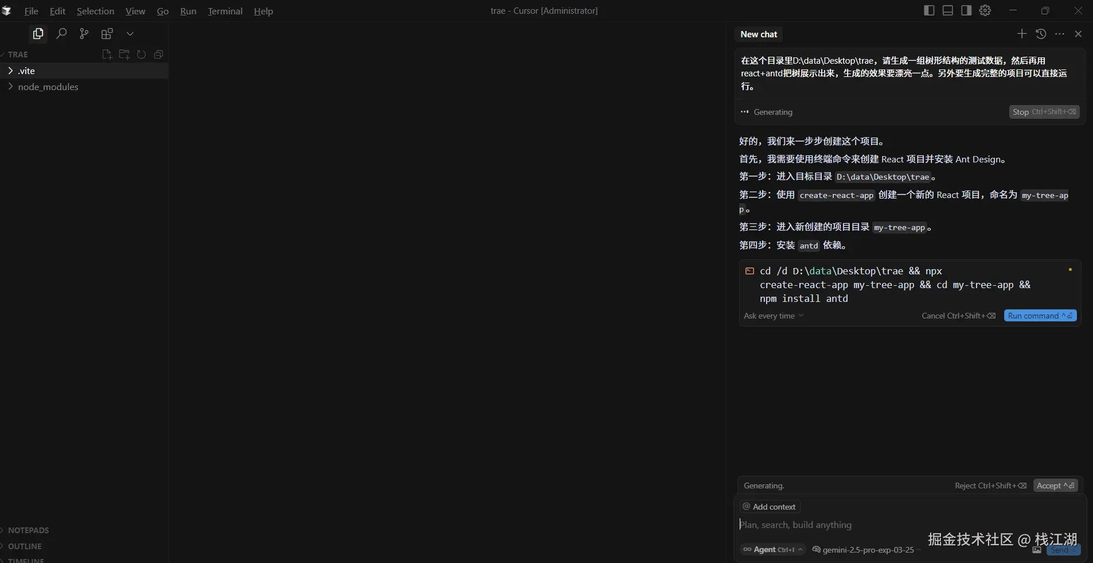Click the user prompt message box
Screen dimensions: 1093x563
[910, 73]
